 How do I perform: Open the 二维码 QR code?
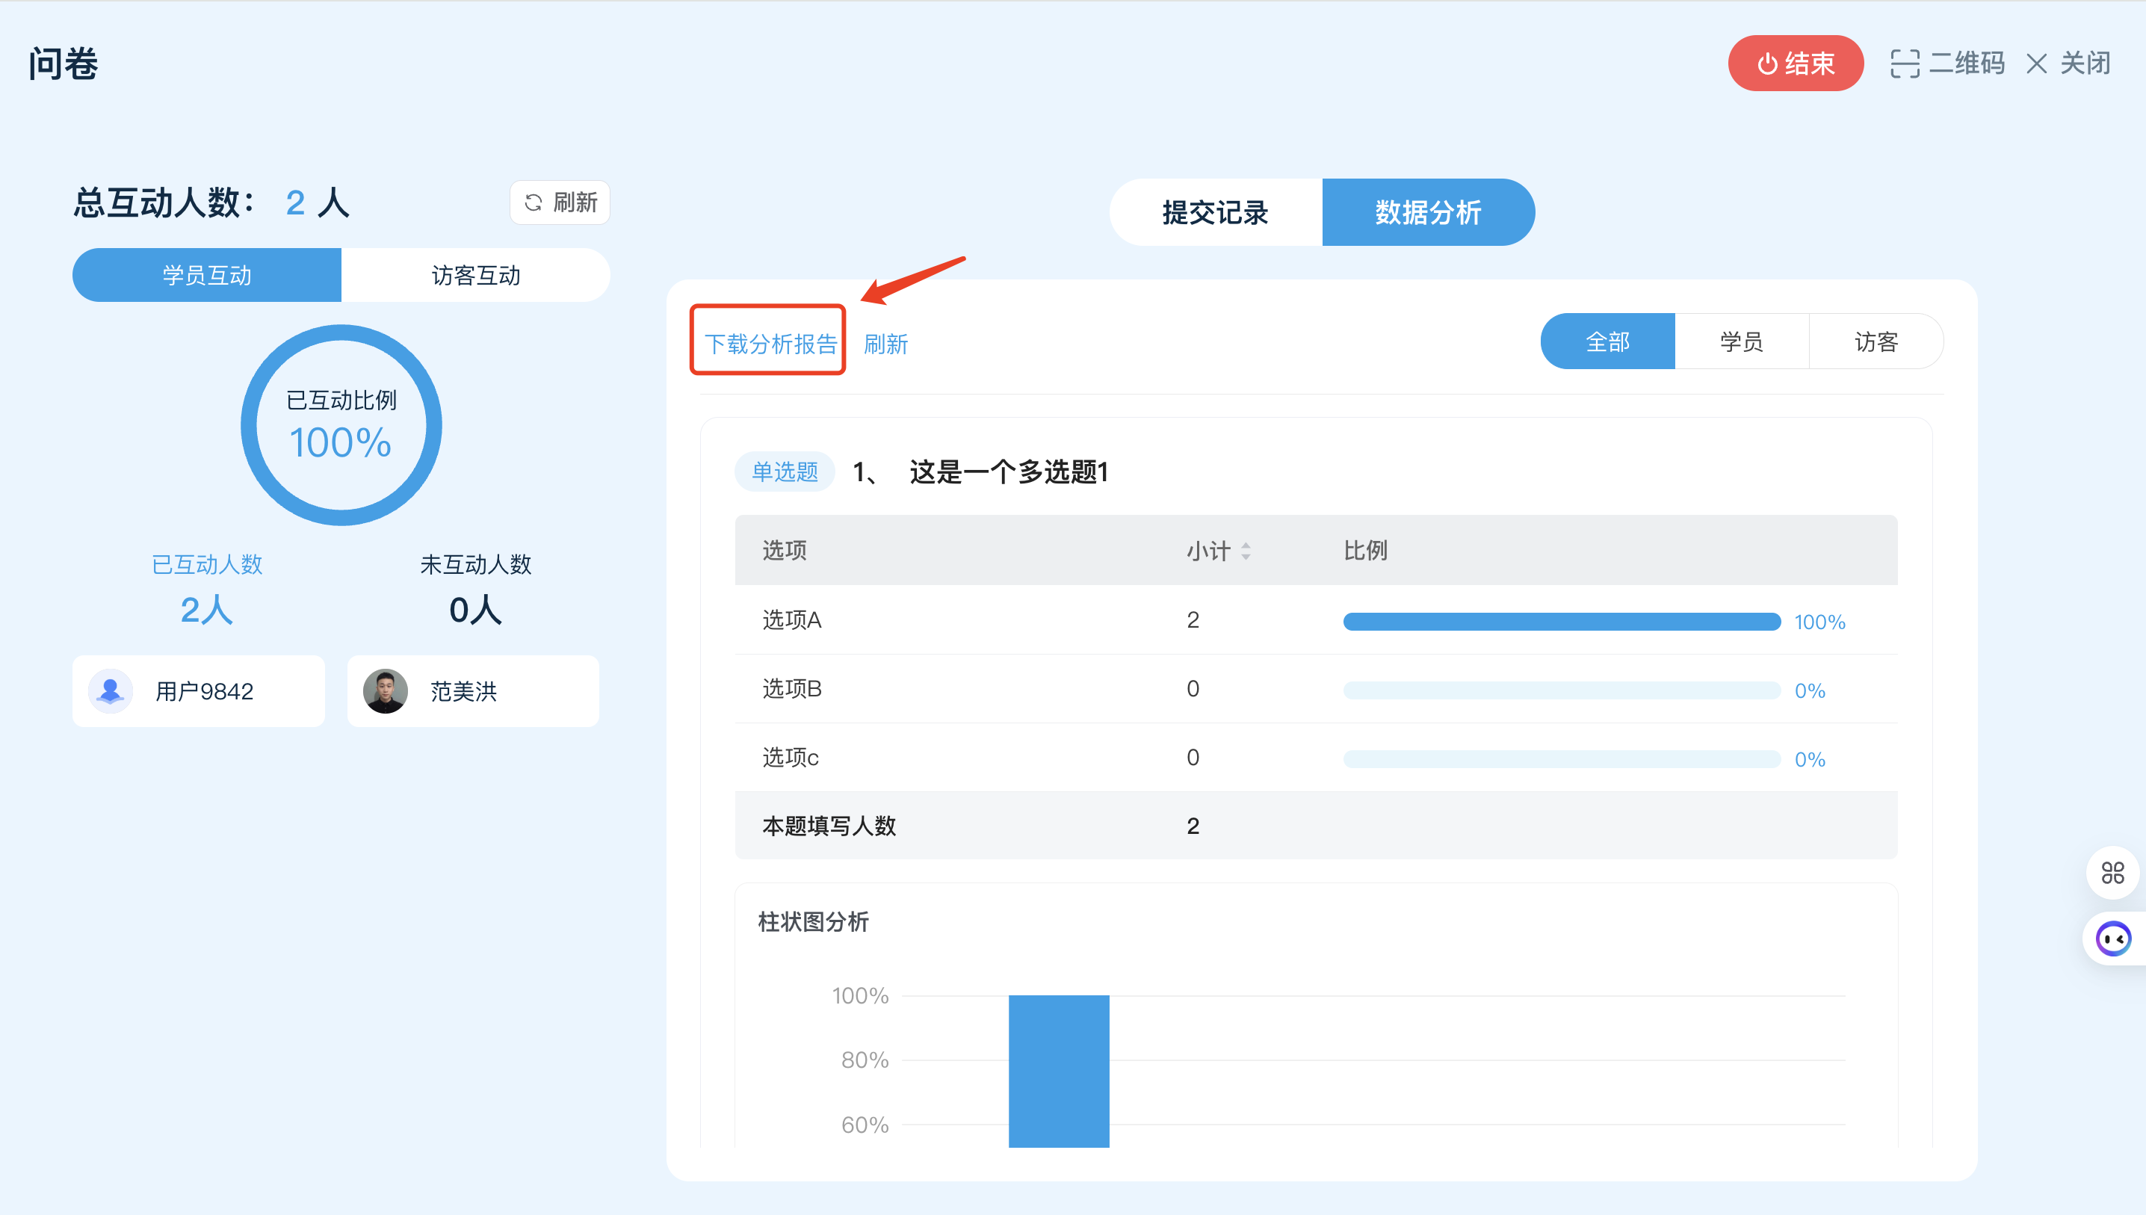click(x=1946, y=64)
